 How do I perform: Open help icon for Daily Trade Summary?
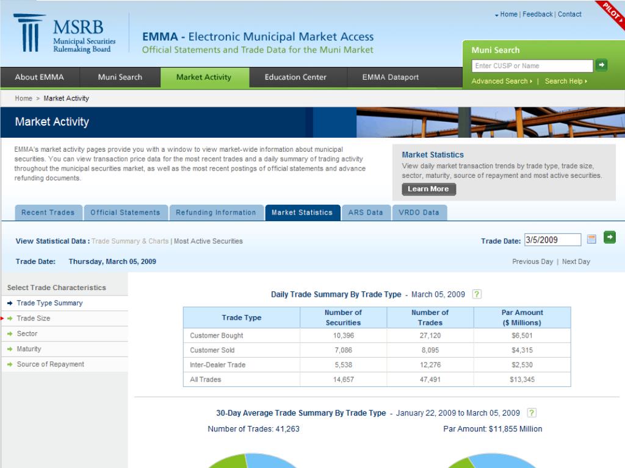476,294
